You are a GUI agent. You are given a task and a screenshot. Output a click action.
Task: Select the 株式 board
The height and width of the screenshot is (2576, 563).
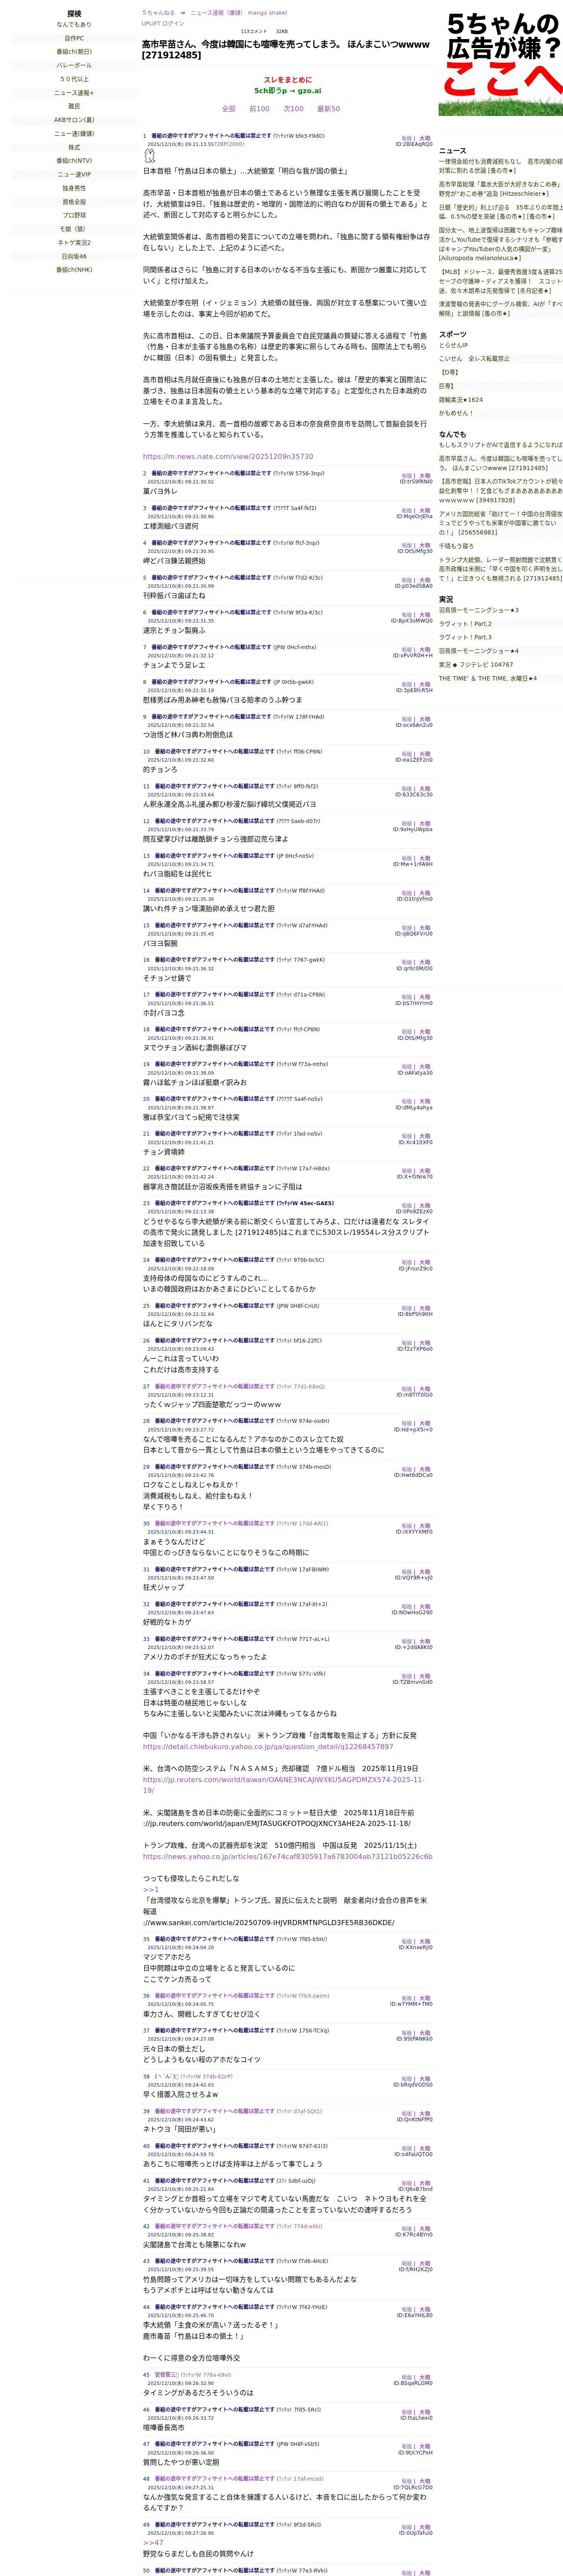(x=74, y=147)
